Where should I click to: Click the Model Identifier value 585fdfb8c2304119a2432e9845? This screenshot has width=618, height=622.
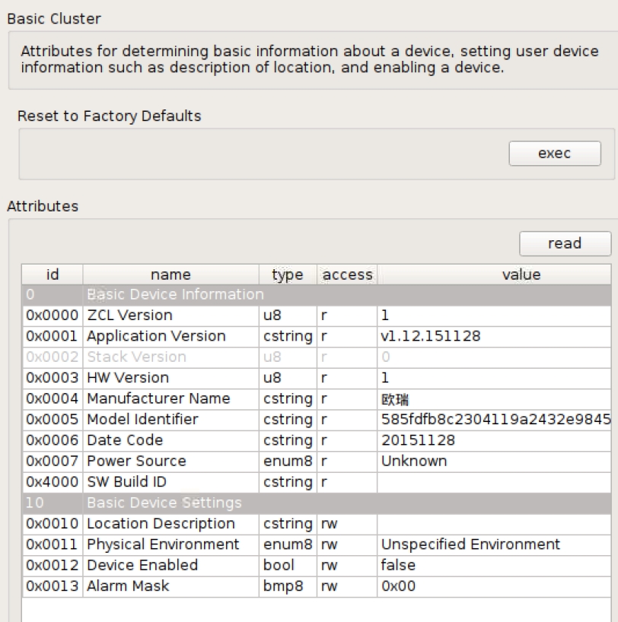click(x=495, y=419)
